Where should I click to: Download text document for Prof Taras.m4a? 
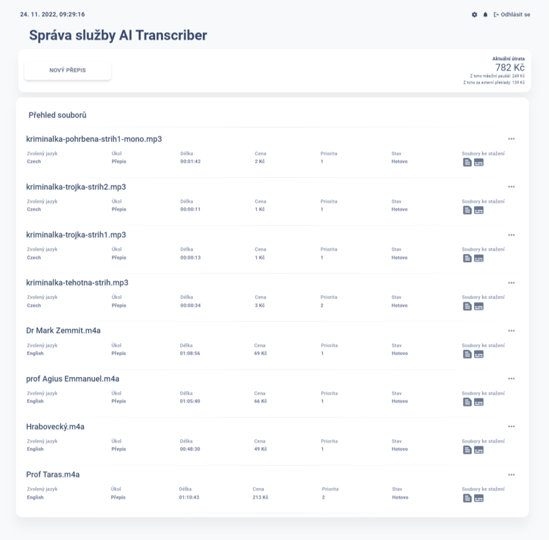coord(467,498)
